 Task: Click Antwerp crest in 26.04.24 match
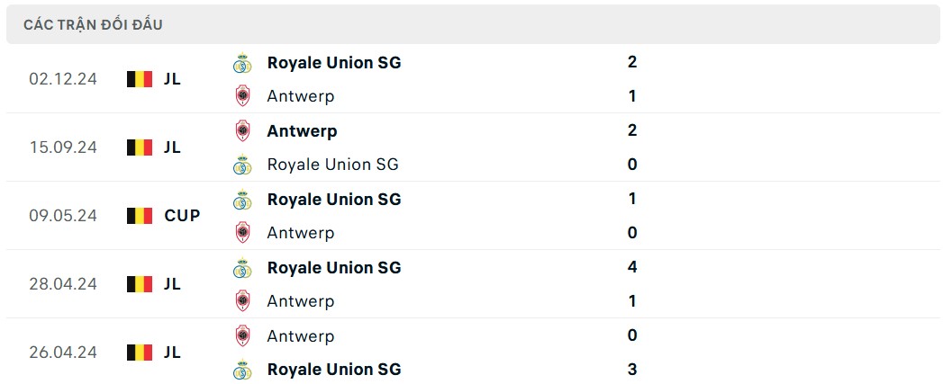pos(241,336)
